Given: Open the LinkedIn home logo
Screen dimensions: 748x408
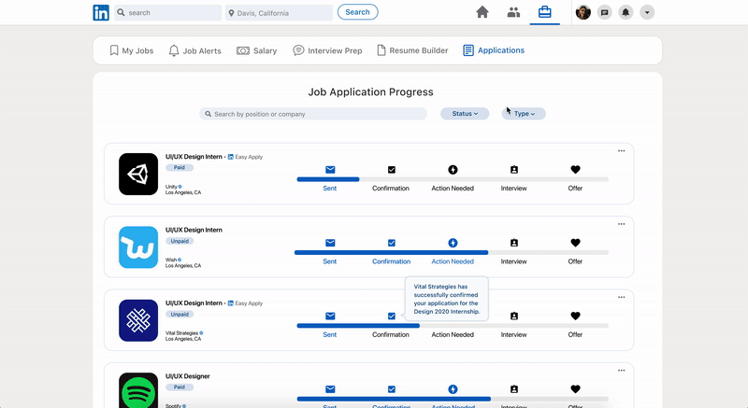Looking at the screenshot, I should pyautogui.click(x=101, y=12).
